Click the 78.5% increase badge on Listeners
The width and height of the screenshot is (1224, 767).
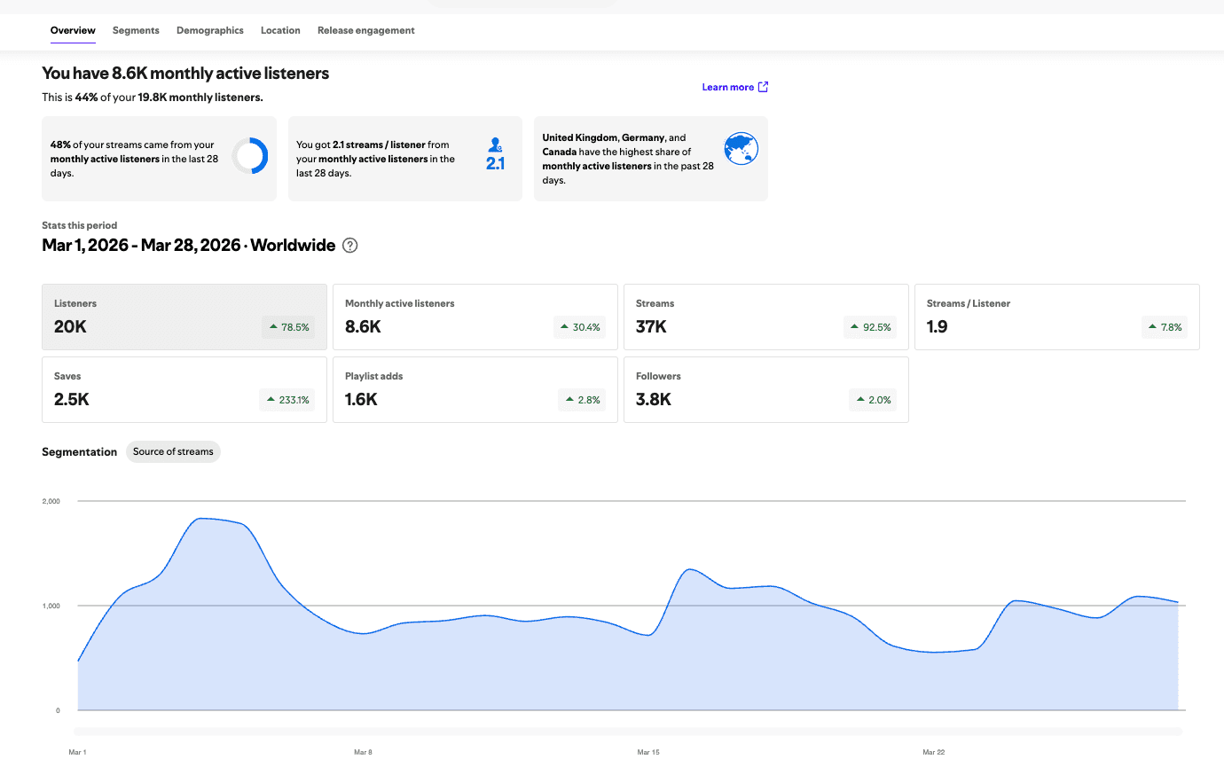click(288, 327)
